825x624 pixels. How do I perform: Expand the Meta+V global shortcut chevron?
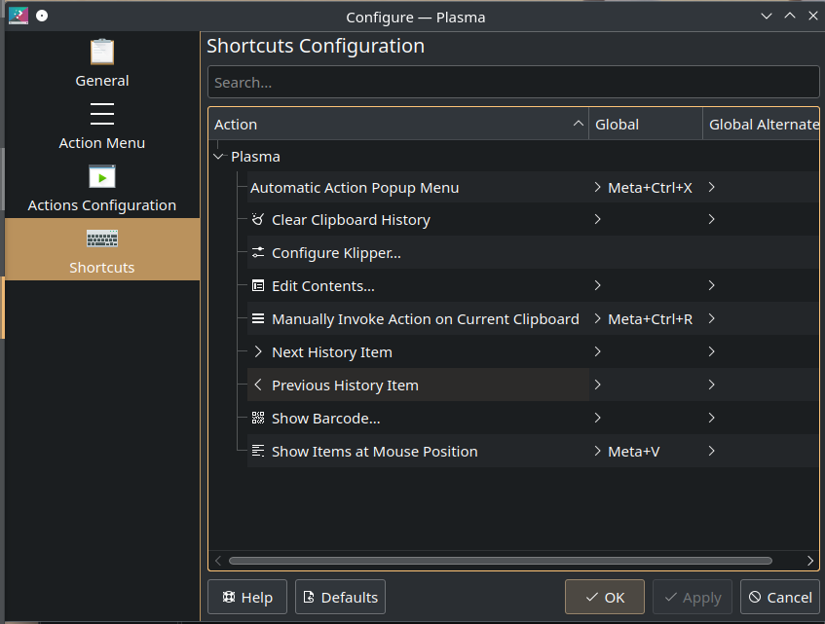coord(597,452)
